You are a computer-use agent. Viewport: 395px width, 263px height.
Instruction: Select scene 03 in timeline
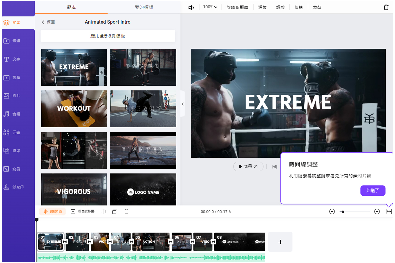tap(100, 242)
